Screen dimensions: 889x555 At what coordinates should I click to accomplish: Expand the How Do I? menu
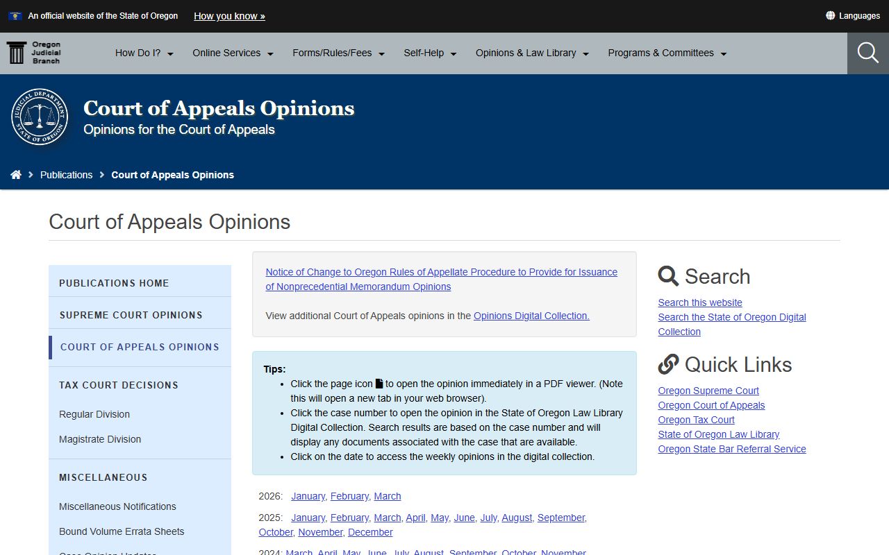(144, 53)
